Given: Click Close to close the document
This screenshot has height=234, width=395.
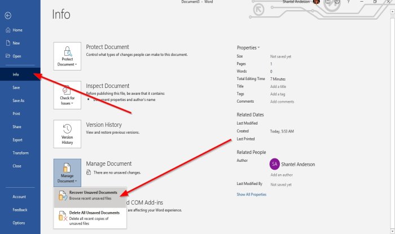Looking at the screenshot, I should click(20, 166).
